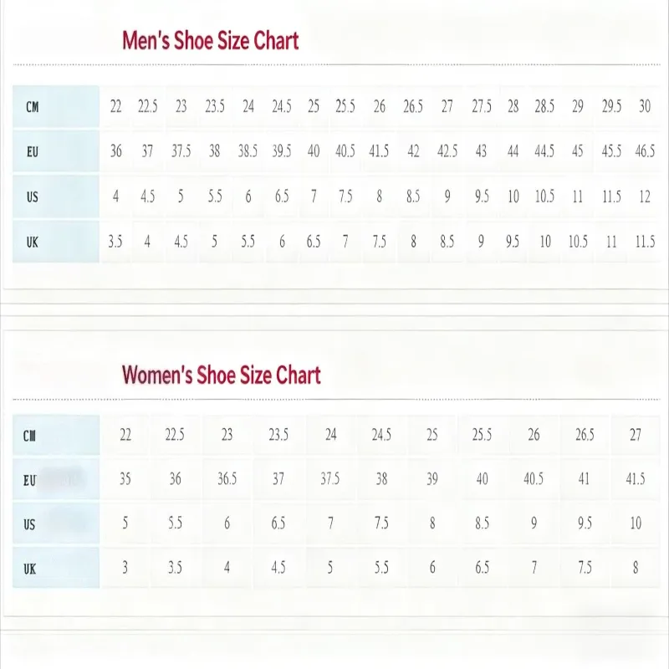
Task: Click the Men's Shoe Size Chart heading
Action: [210, 40]
